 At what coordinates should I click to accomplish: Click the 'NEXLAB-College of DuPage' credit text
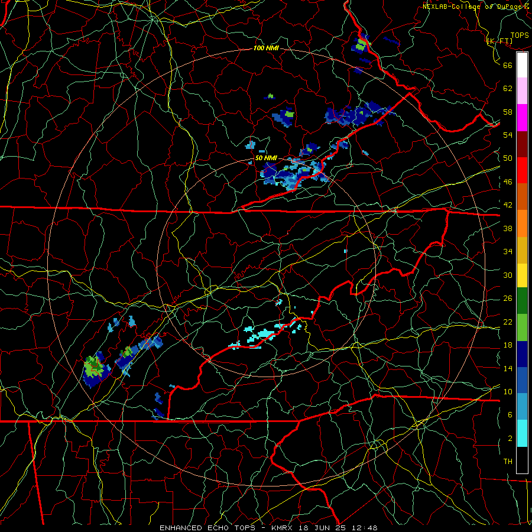472,7
